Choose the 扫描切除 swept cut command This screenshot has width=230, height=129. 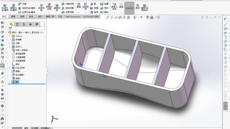68,4
